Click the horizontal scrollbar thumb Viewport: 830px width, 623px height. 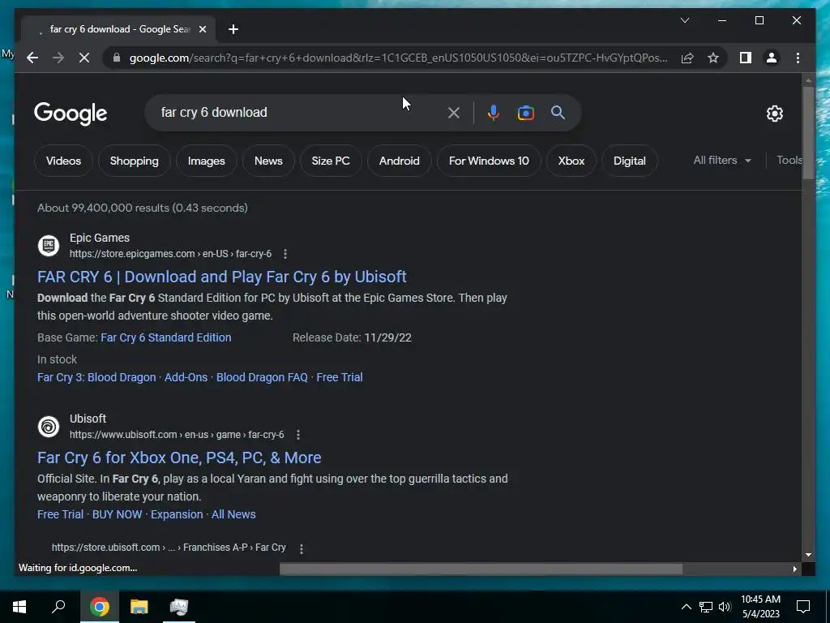point(481,569)
